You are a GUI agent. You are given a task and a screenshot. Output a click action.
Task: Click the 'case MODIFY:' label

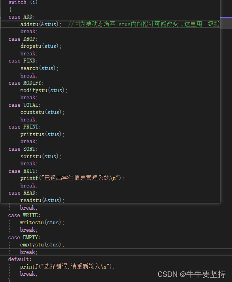pos(26,83)
